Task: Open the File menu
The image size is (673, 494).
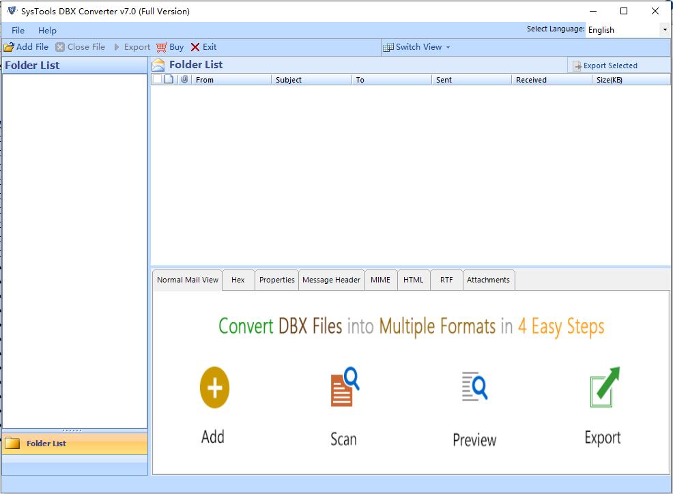Action: [18, 31]
